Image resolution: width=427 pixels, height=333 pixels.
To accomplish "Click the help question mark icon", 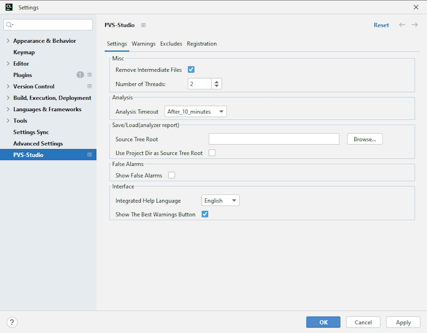I will point(12,322).
